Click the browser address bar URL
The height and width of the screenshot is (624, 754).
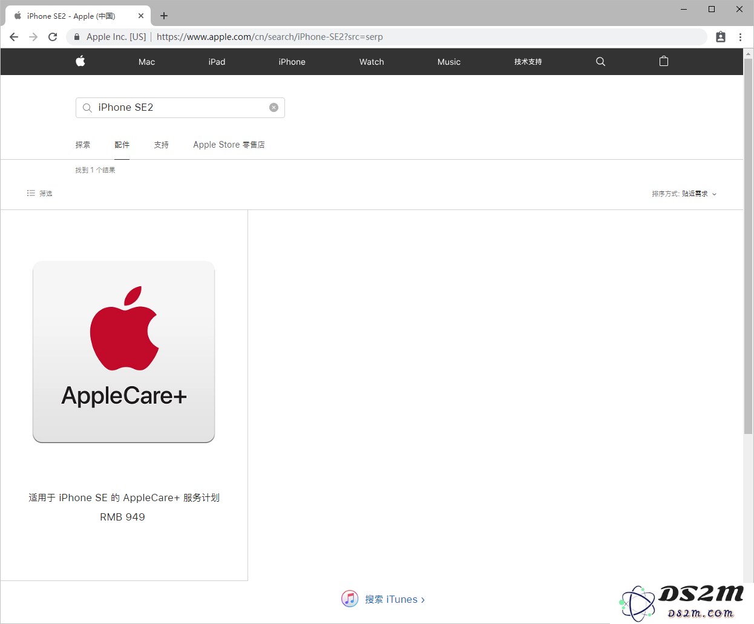coord(270,37)
